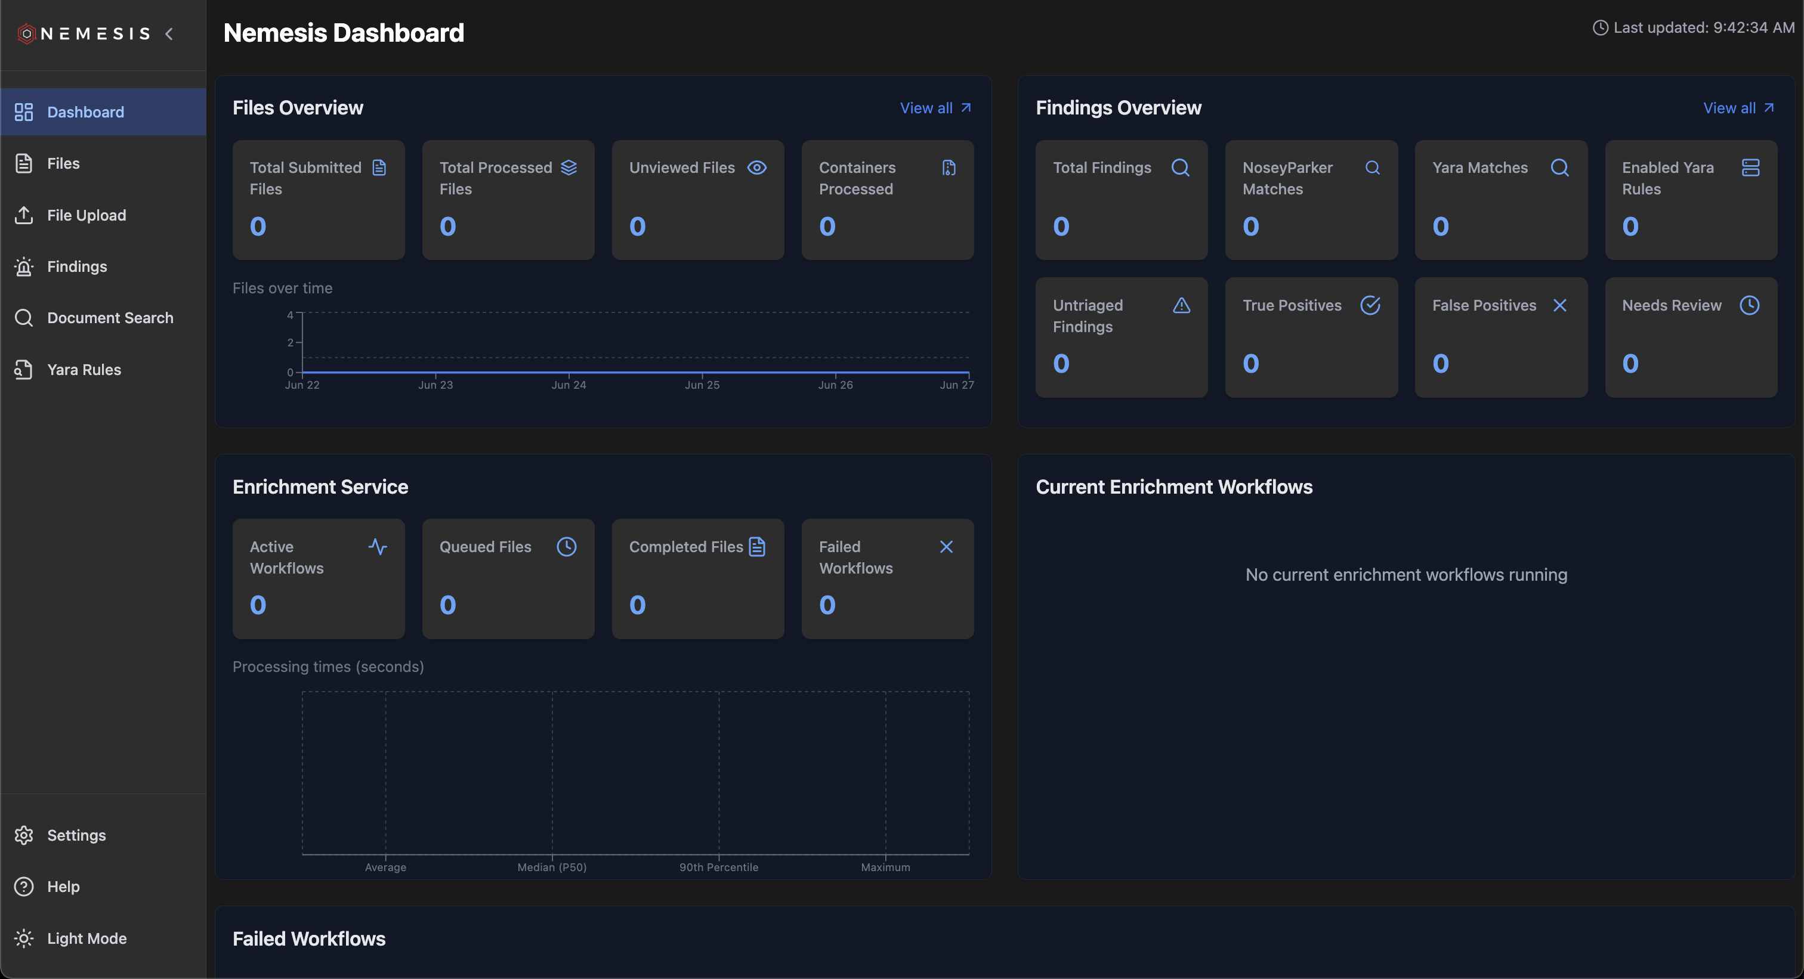This screenshot has height=979, width=1804.
Task: Click the Document Search magnifier icon
Action: tap(24, 318)
